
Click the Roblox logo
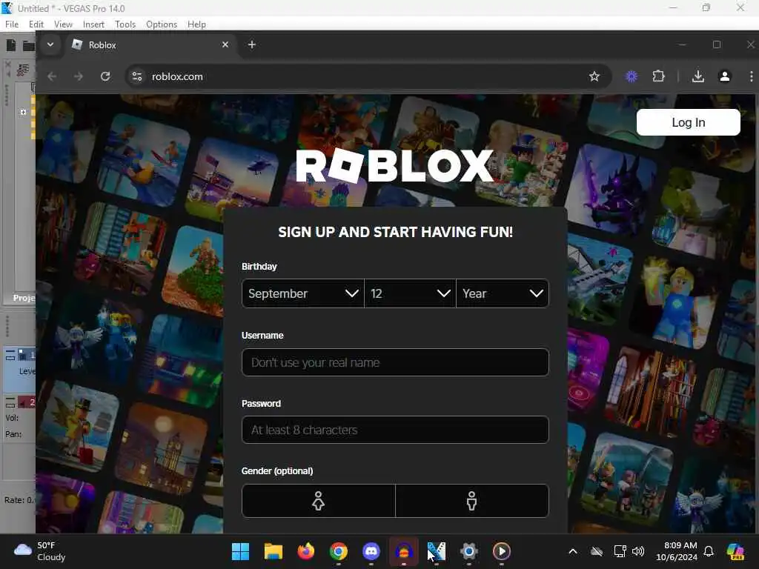(394, 166)
